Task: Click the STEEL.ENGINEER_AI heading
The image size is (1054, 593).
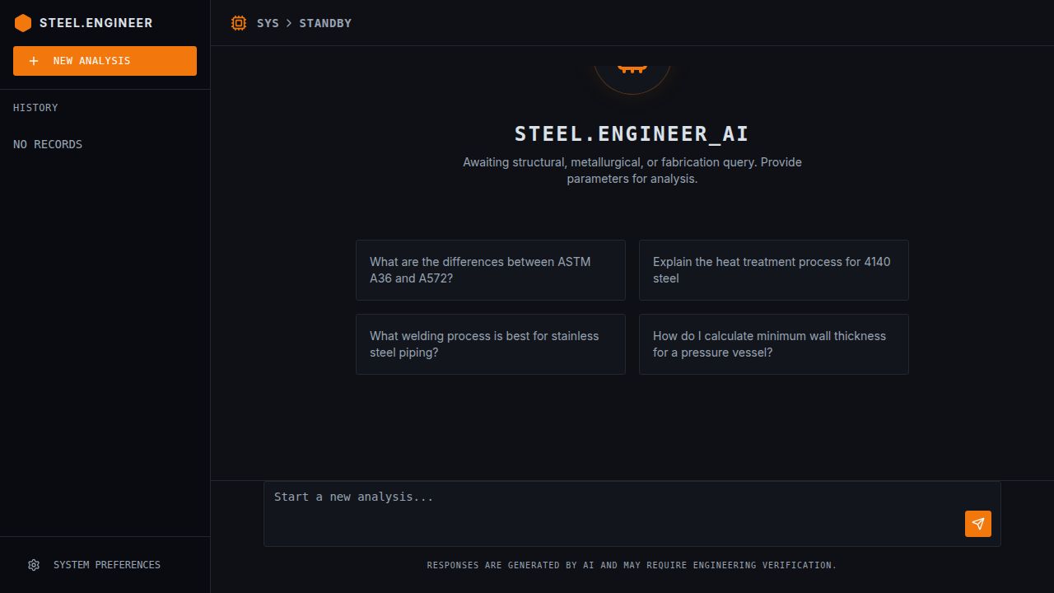Action: pos(632,133)
